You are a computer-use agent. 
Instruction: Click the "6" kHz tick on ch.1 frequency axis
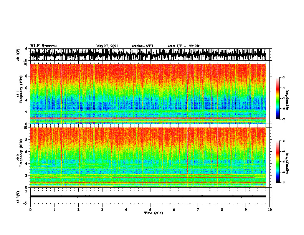[27, 88]
